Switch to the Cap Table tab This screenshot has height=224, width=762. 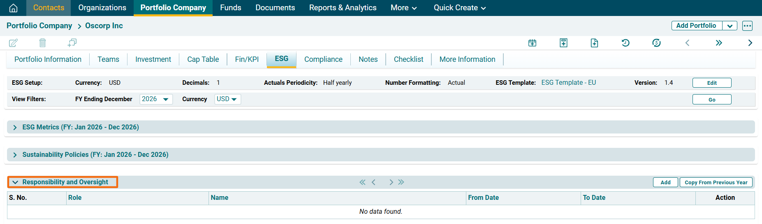[203, 59]
